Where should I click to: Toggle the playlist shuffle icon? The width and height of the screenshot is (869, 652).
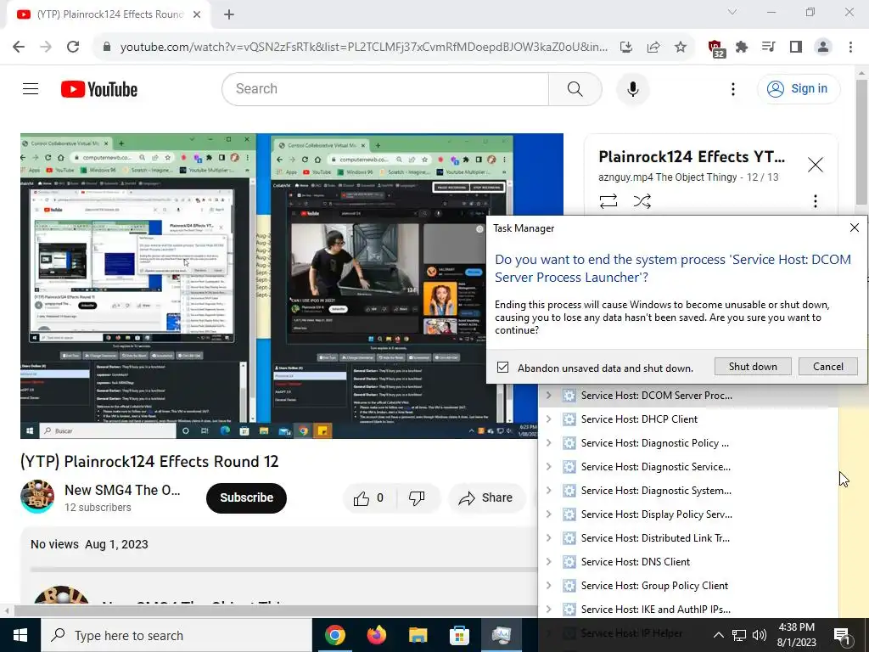click(642, 200)
